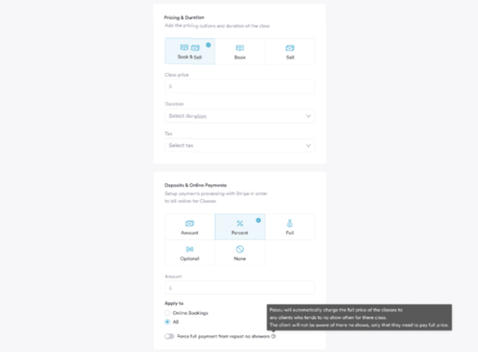Click the help icon beside no showers

(274, 336)
